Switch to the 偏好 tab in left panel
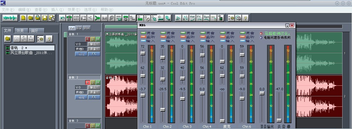 pos(36,30)
